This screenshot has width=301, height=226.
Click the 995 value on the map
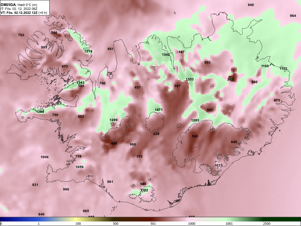pos(44,47)
